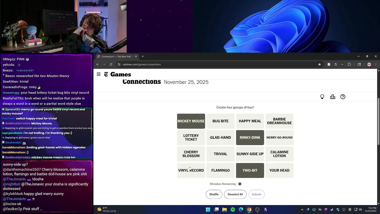Select the GLAD-HAND tile
The height and width of the screenshot is (214, 380).
(x=221, y=138)
